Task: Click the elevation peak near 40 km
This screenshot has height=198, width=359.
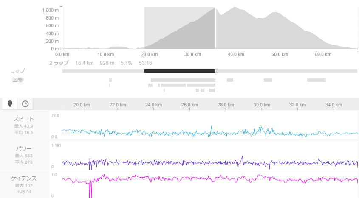Action: coord(235,7)
